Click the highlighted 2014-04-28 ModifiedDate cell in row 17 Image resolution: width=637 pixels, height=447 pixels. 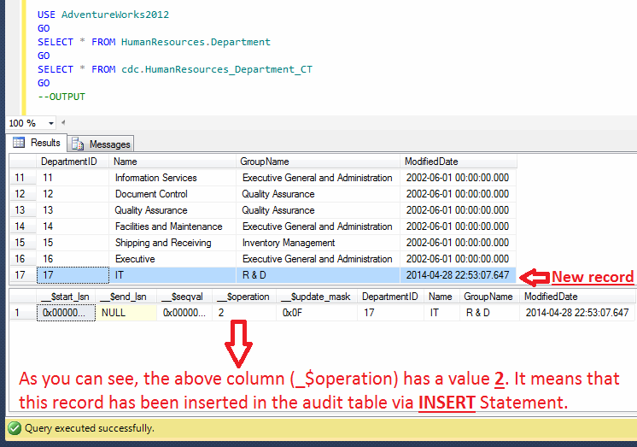click(458, 275)
